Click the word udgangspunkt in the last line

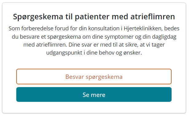coord(64,53)
